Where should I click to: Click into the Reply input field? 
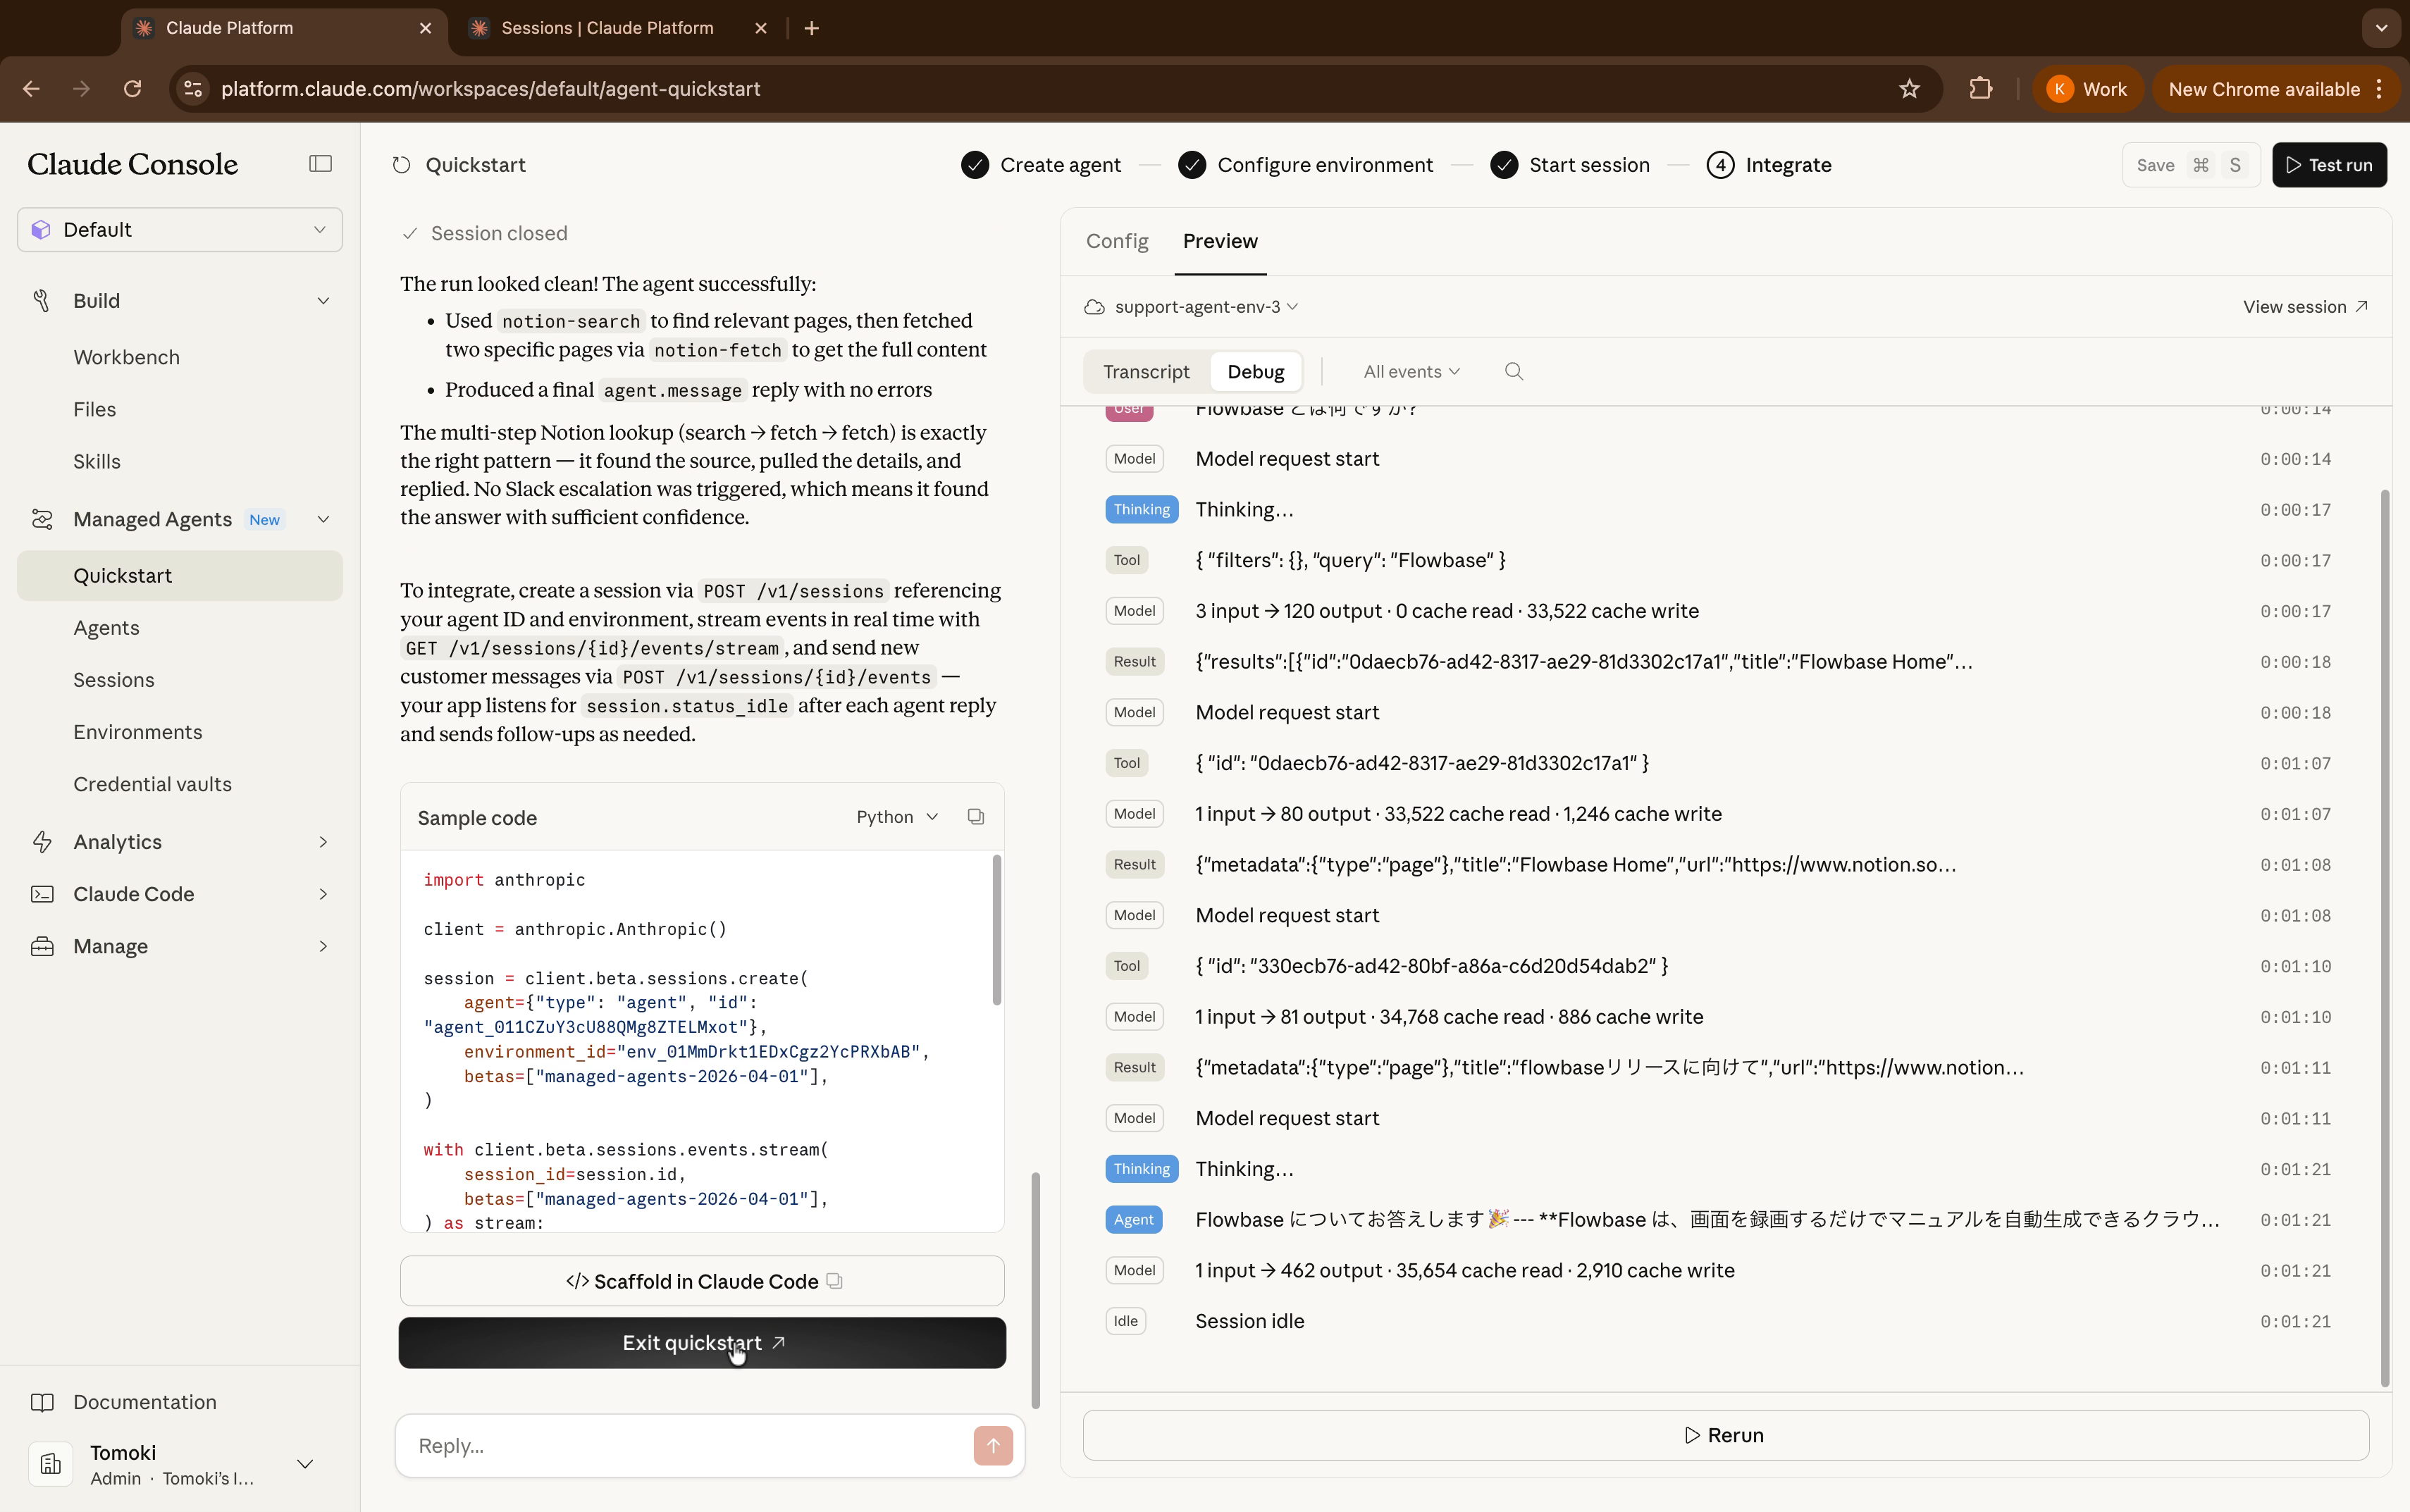(x=690, y=1445)
